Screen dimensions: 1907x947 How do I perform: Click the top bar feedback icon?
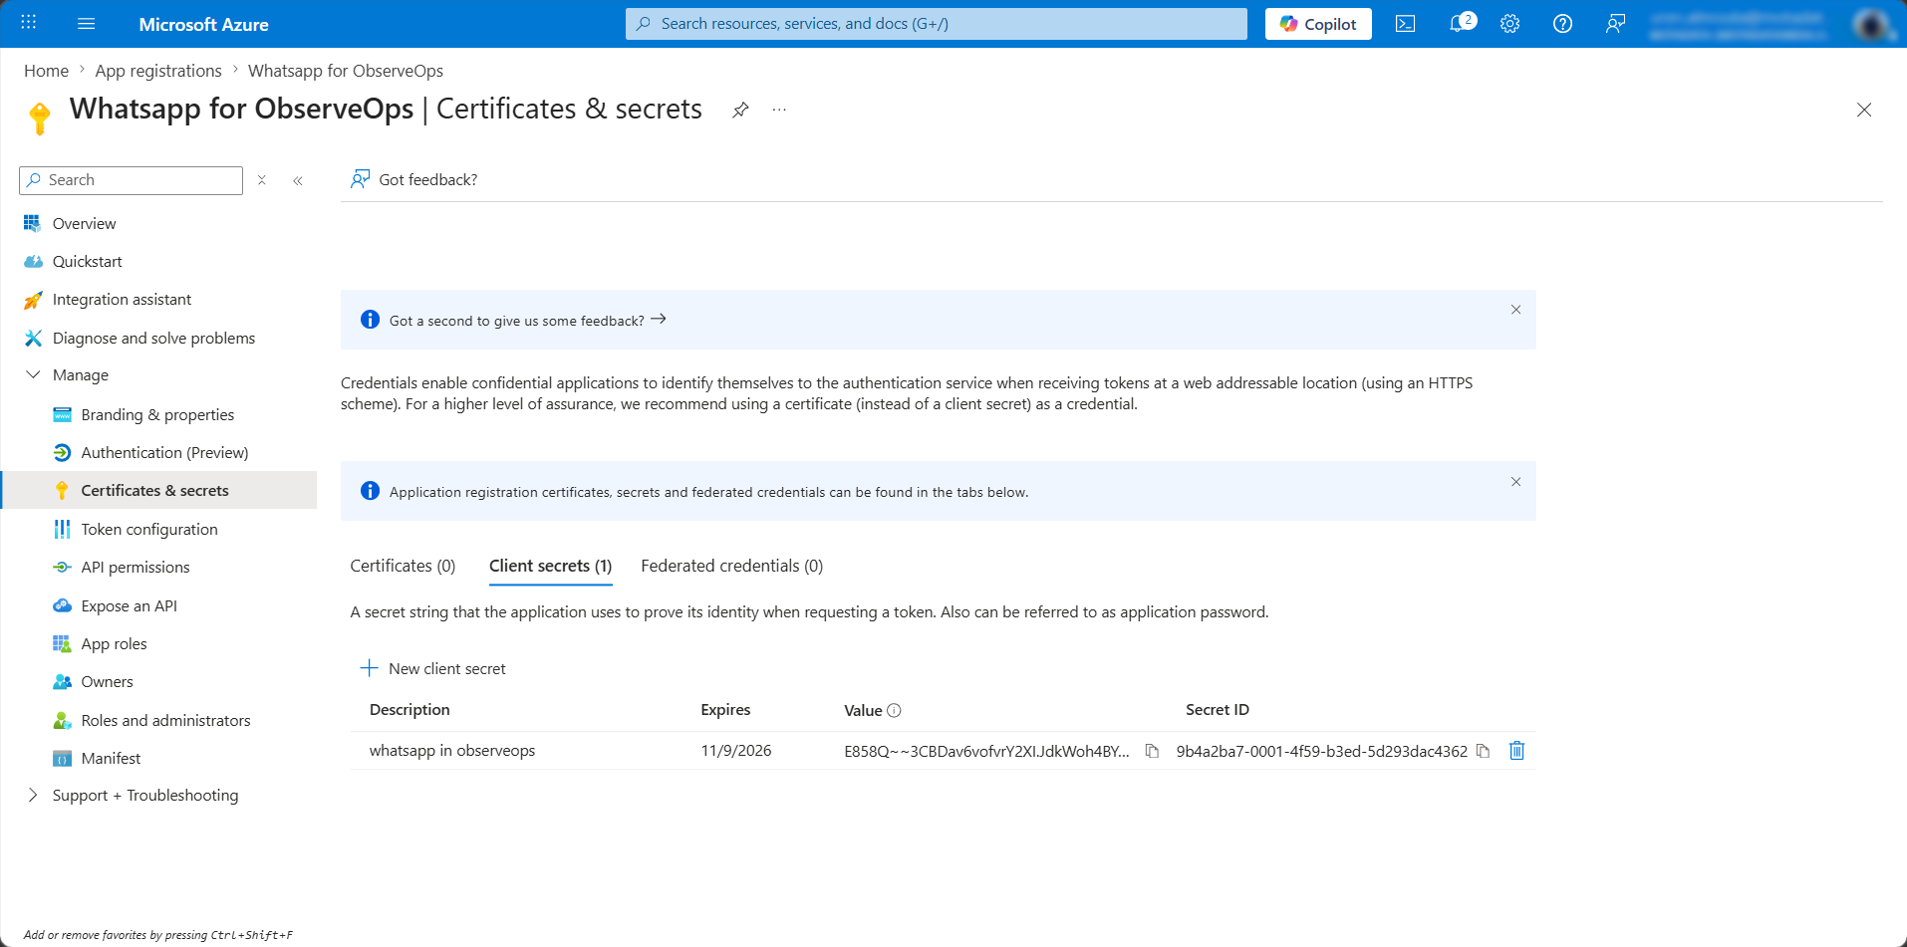click(x=1616, y=24)
